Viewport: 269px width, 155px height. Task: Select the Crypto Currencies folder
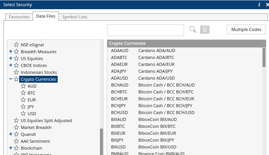click(x=38, y=79)
